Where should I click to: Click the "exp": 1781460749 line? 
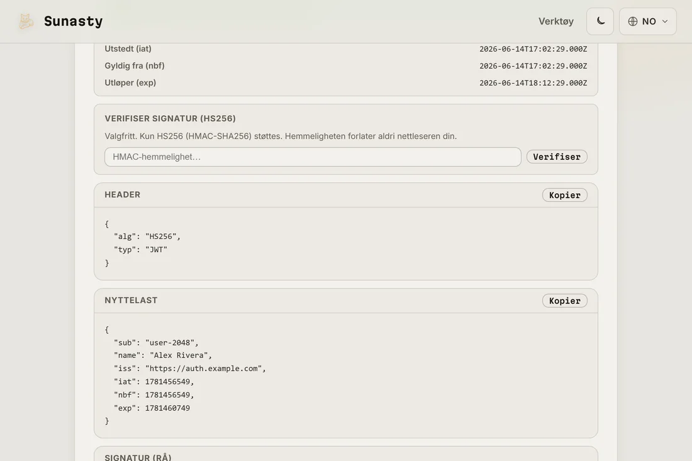pyautogui.click(x=152, y=408)
